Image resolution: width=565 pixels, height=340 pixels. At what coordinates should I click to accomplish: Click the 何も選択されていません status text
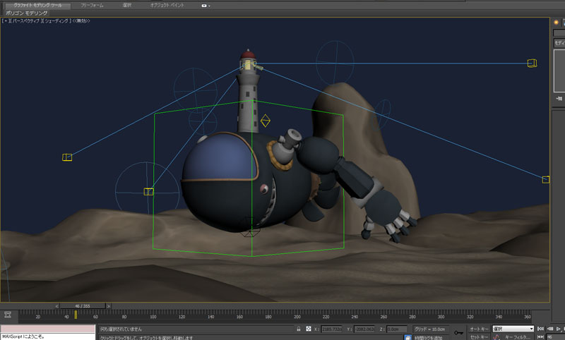pyautogui.click(x=121, y=329)
